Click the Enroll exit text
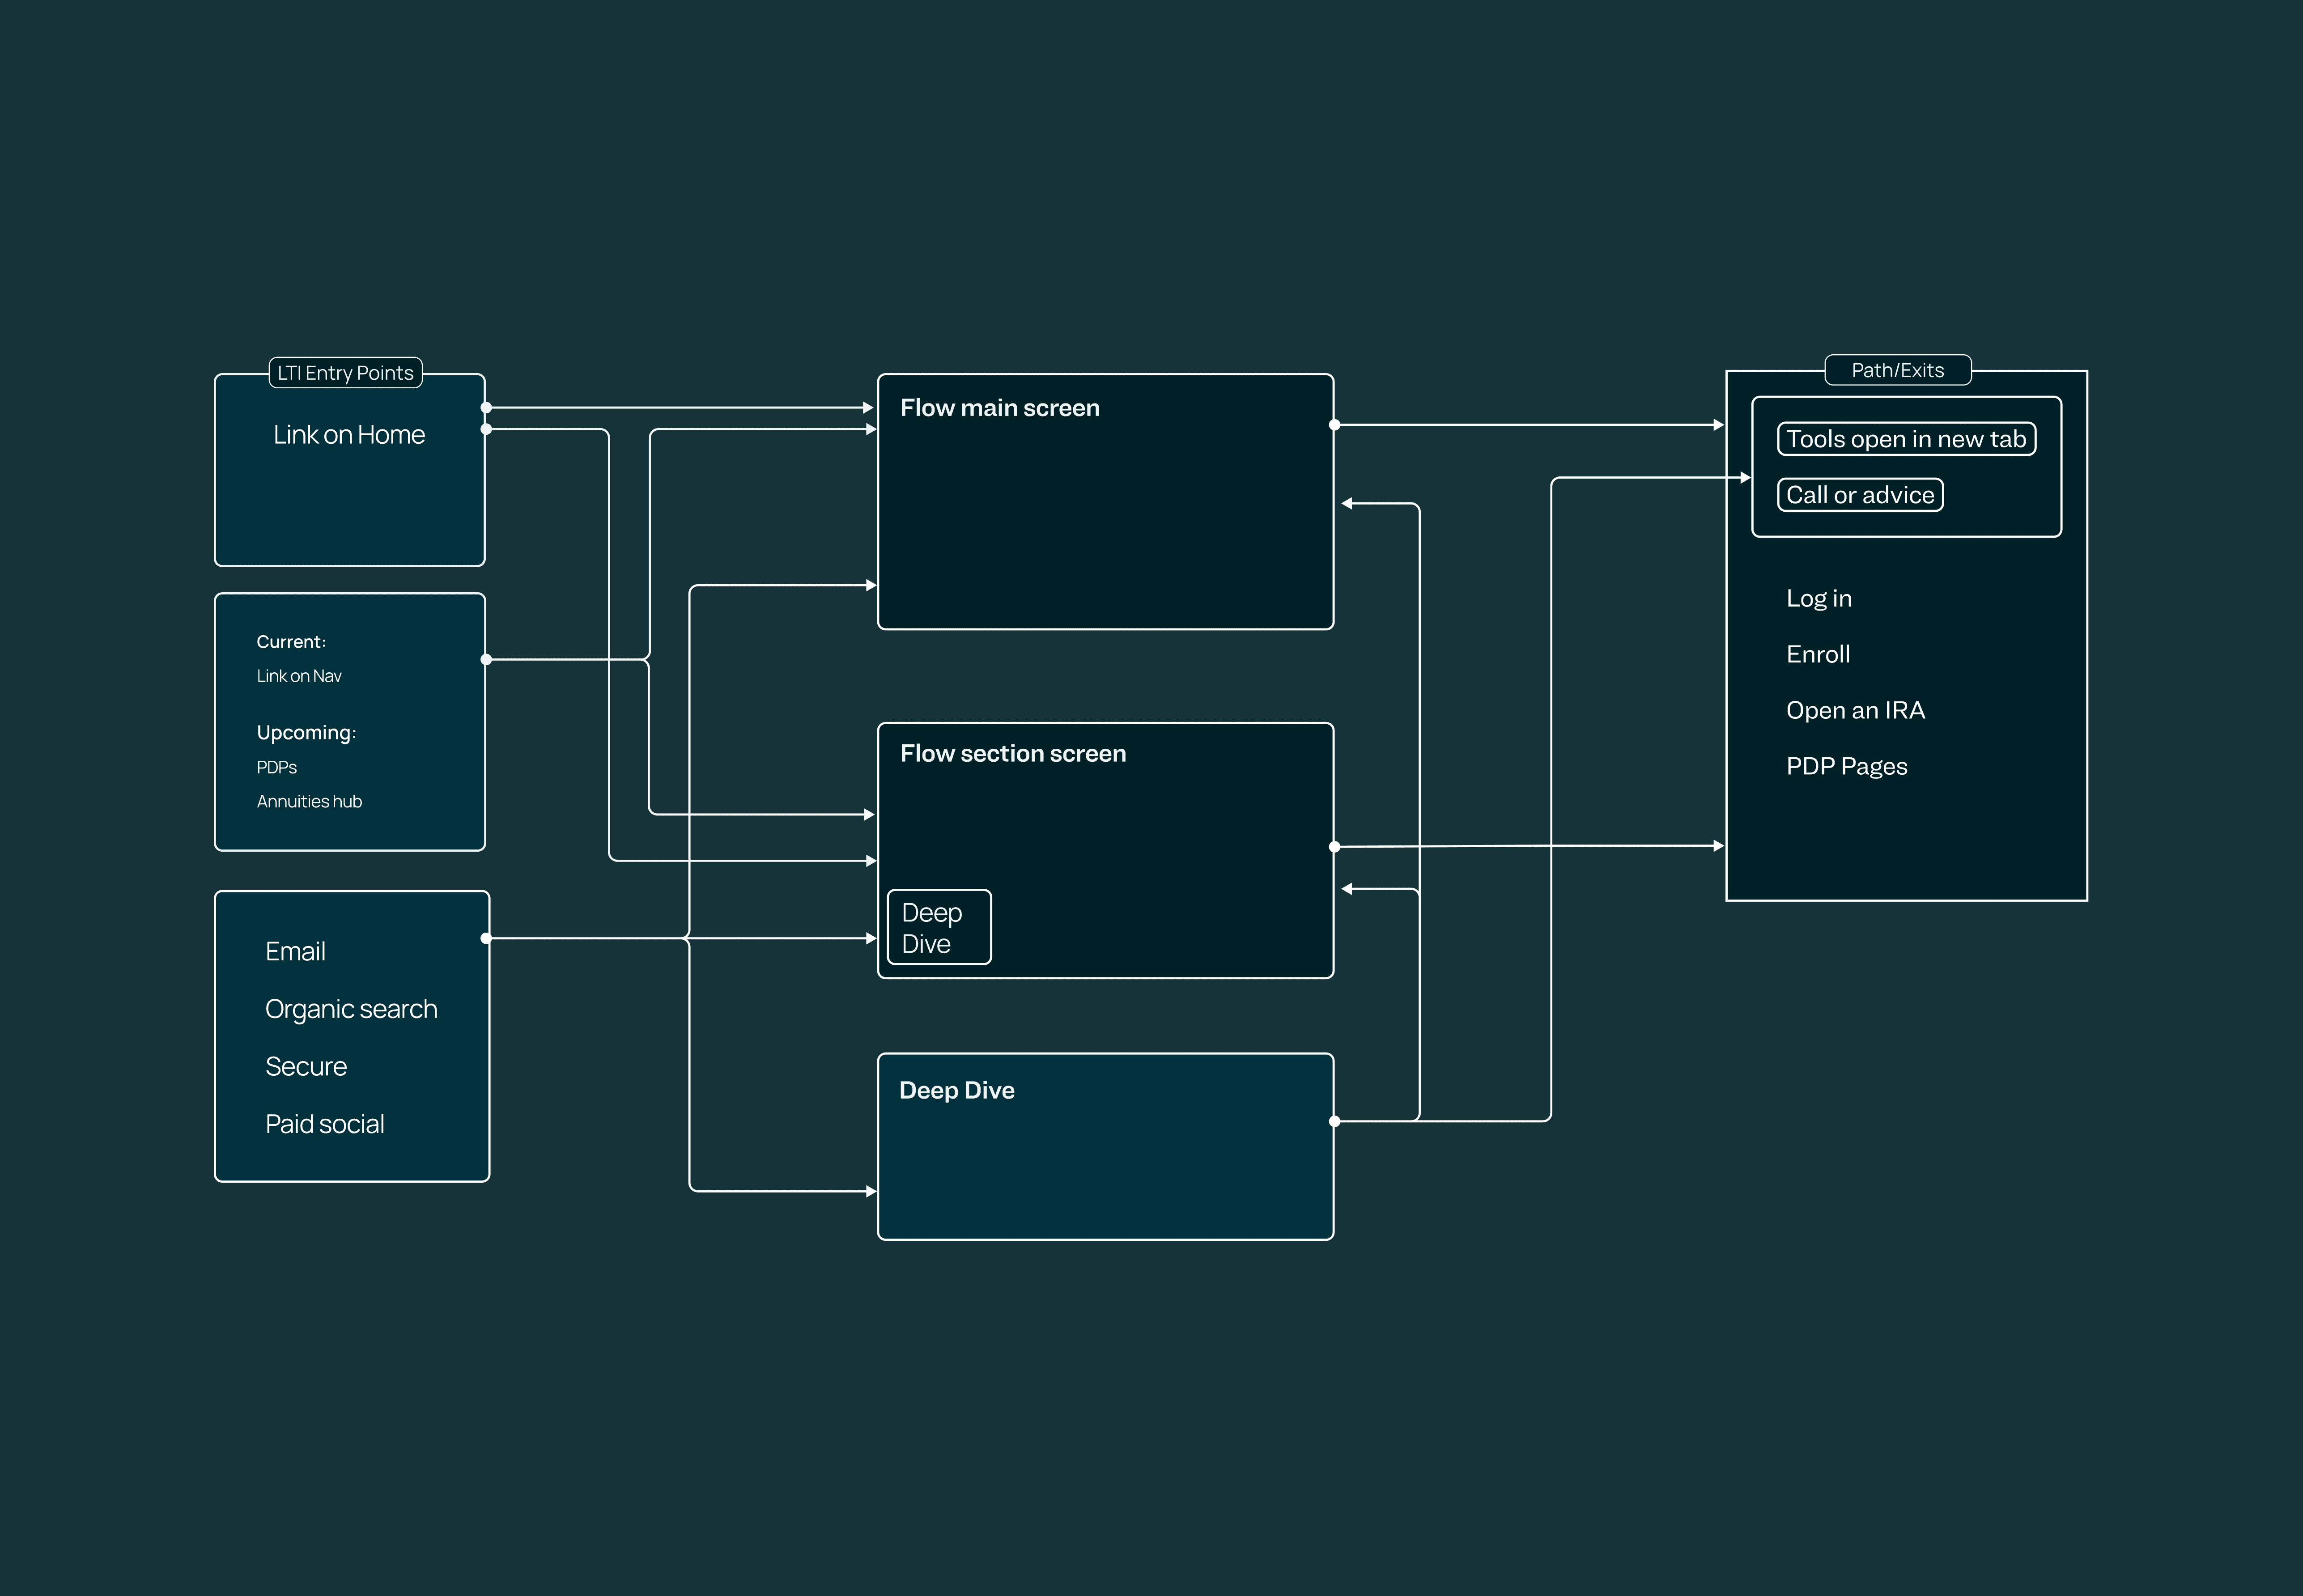 pos(1817,654)
